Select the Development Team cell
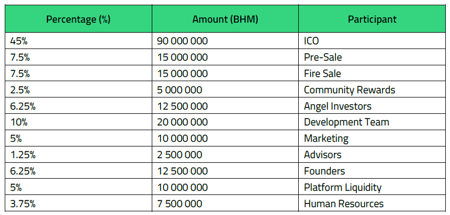Screen dimensions: 450x215 (346, 122)
